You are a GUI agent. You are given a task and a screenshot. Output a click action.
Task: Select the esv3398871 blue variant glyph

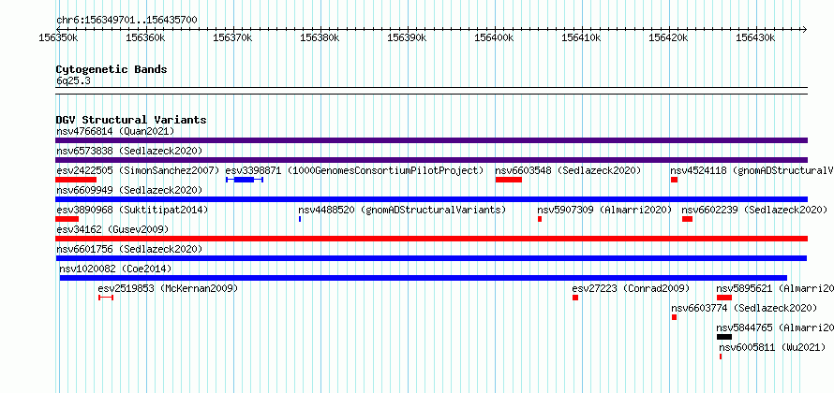coord(245,180)
